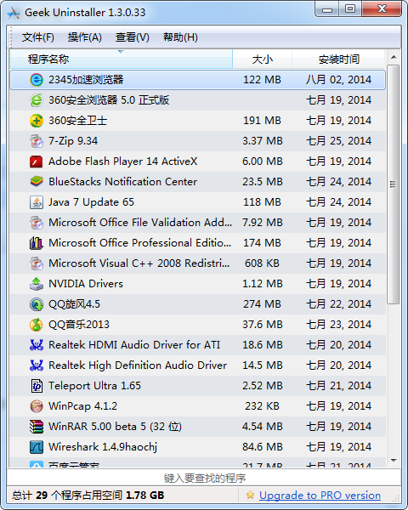Viewport: 408px width, 510px height.
Task: Select the Adobe Flash Player icon
Action: coord(37,161)
